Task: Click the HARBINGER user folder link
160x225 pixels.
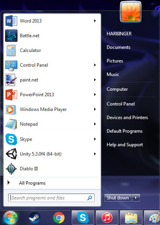Action: click(119, 34)
